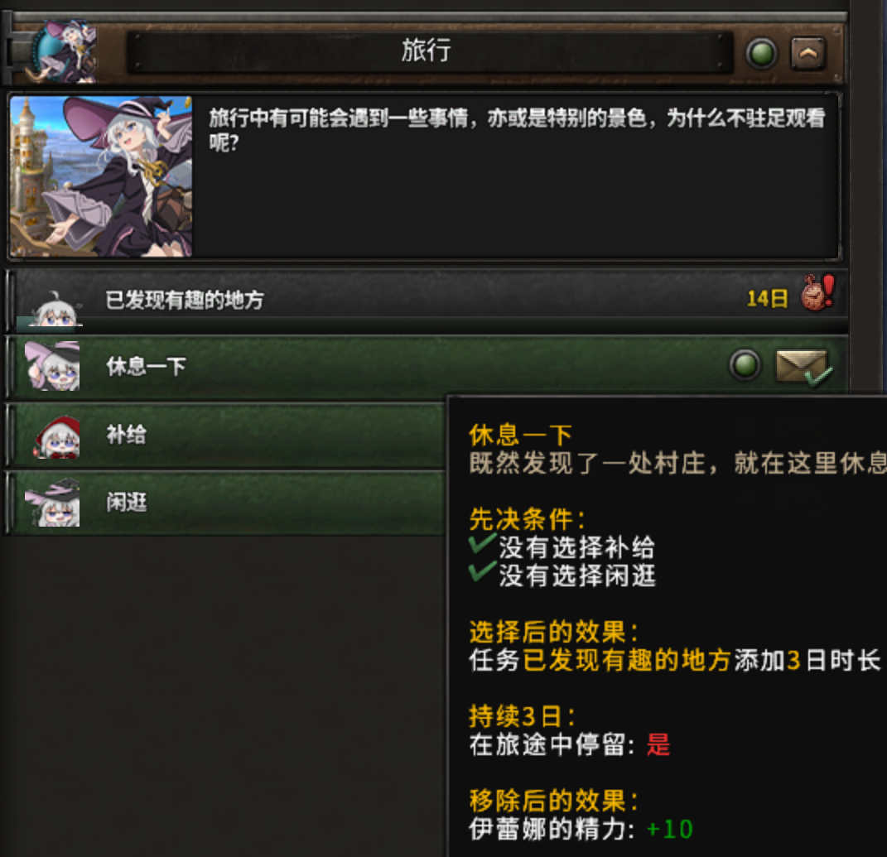
Task: Choose the 补给 decision
Action: pyautogui.click(x=228, y=435)
